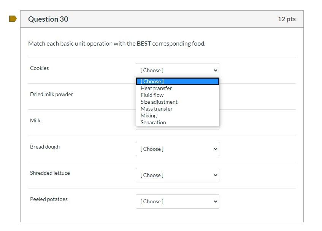The width and height of the screenshot is (322, 231).
Task: Select Fluid flow from the open dropdown
Action: point(152,95)
